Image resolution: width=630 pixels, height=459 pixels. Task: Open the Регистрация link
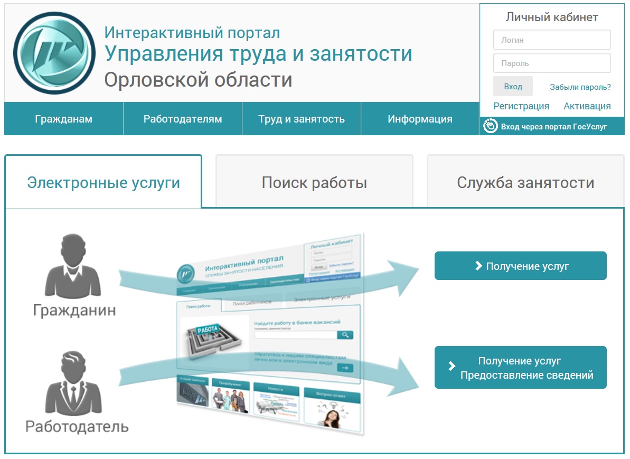521,106
